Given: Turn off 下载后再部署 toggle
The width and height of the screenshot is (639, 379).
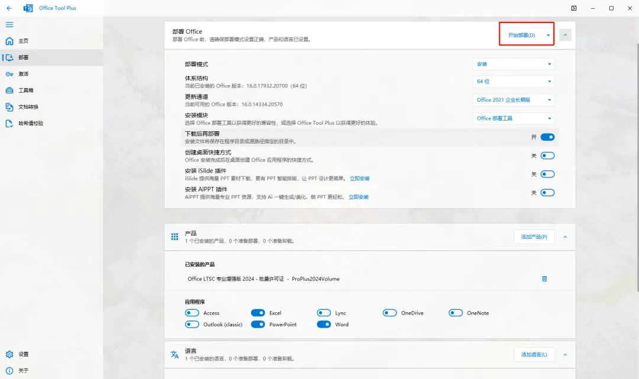Looking at the screenshot, I should 547,137.
